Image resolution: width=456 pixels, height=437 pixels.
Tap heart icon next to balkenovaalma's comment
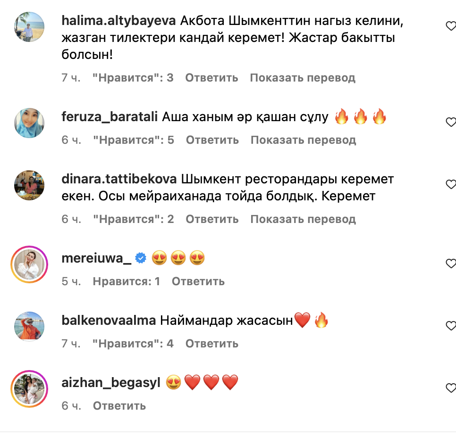tap(451, 326)
